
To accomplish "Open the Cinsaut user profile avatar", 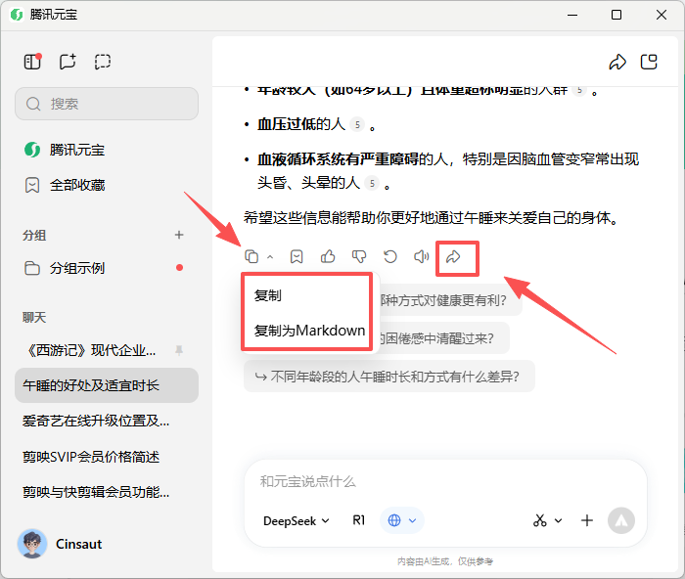I will (32, 544).
